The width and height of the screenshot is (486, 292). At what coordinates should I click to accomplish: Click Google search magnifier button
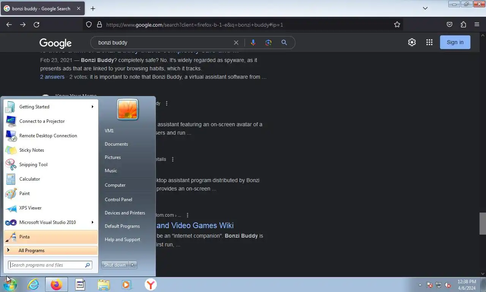coord(284,43)
